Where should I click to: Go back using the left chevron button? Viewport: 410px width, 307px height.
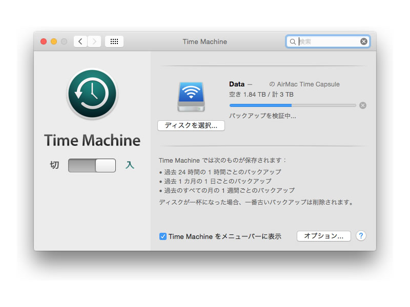click(80, 41)
